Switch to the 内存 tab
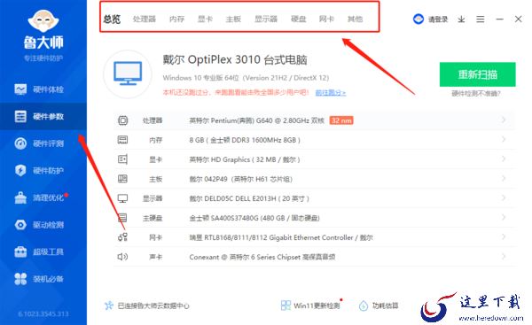532x325 pixels. coord(176,19)
